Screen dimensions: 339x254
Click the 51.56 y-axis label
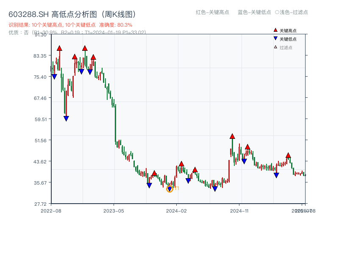(x=41, y=141)
